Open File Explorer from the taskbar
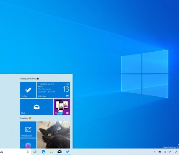 coord(51,152)
